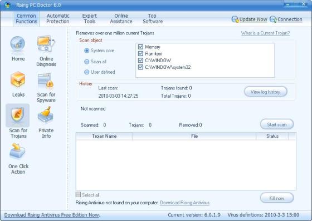The width and height of the screenshot is (312, 221).
Task: Open the Top Software tab
Action: tap(153, 19)
